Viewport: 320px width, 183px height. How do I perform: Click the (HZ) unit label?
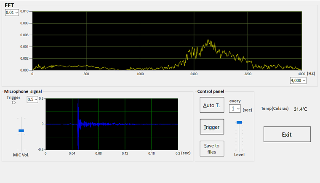(x=311, y=74)
